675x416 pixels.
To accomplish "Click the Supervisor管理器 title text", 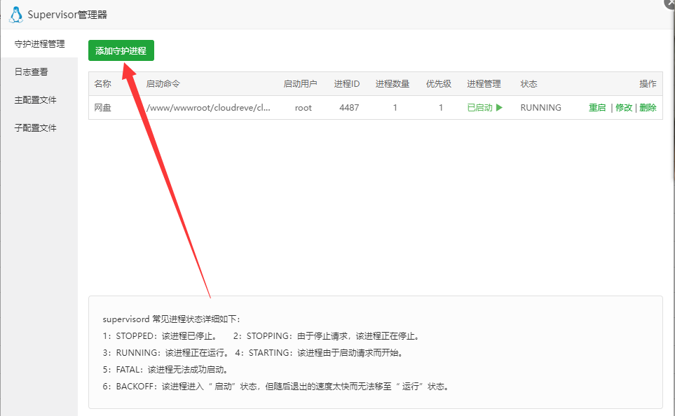I will (x=67, y=15).
